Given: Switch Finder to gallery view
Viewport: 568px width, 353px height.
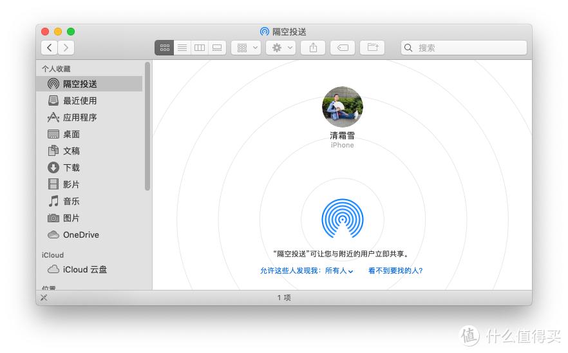Looking at the screenshot, I should pos(217,48).
